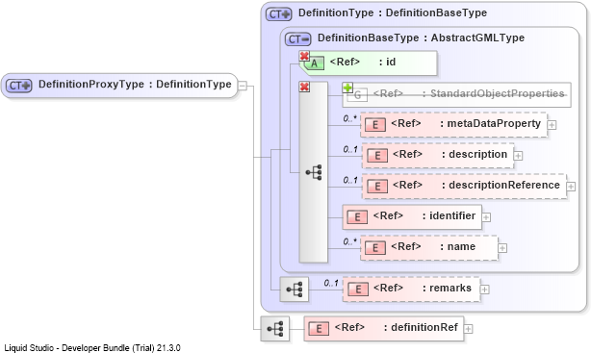Click the G icon of StandardObjectProperties
The image size is (591, 353).
coord(357,95)
